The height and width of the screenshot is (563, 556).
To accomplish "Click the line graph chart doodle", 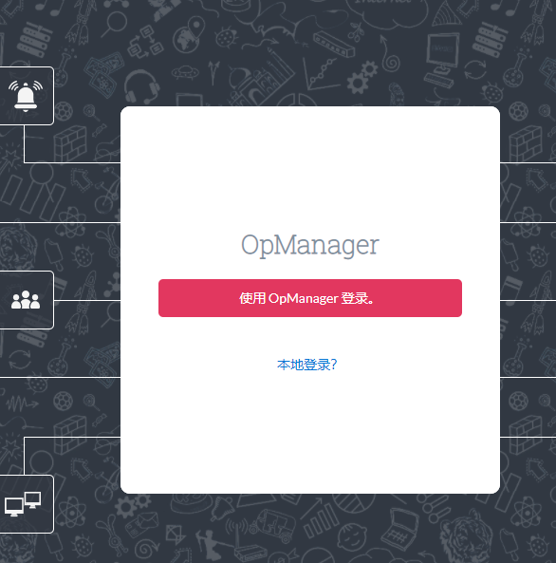I will (321, 74).
